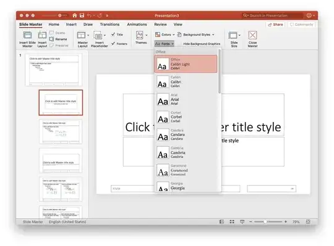
Task: Toggle the AutoSave switch
Action: click(62, 15)
